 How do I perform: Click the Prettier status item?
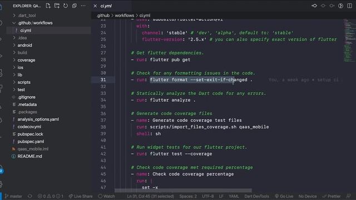[x=332, y=196]
